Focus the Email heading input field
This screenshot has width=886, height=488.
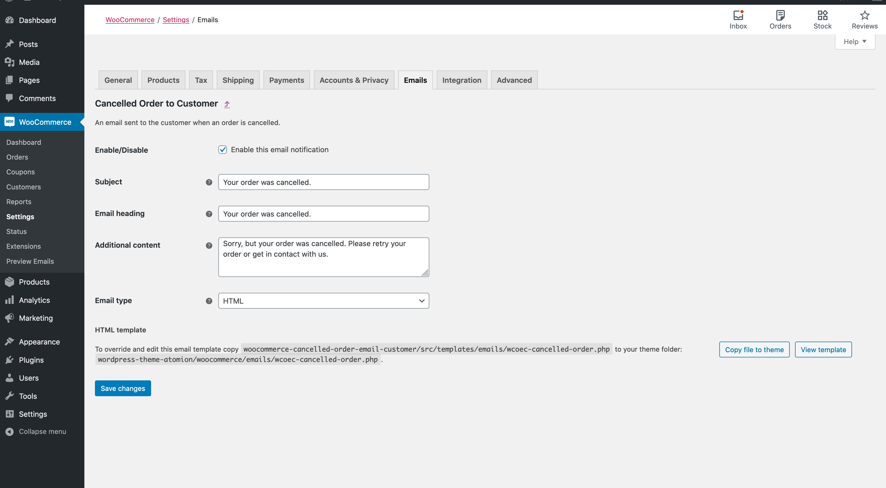[324, 214]
